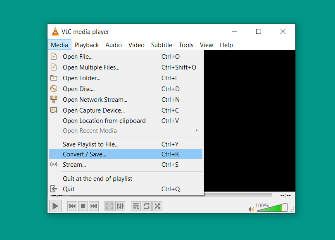
Task: Click the remaining time label on right
Action: click(x=285, y=195)
